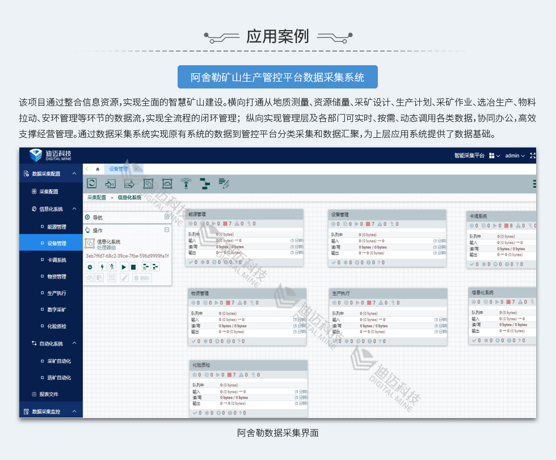Click 采集配置 in the breadcrumb
Screen dimensions: 556x460
pos(96,197)
